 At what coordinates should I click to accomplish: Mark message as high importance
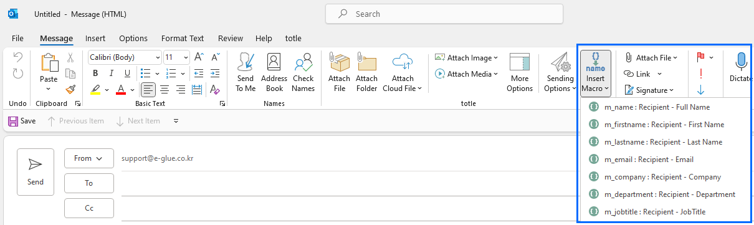(x=700, y=74)
